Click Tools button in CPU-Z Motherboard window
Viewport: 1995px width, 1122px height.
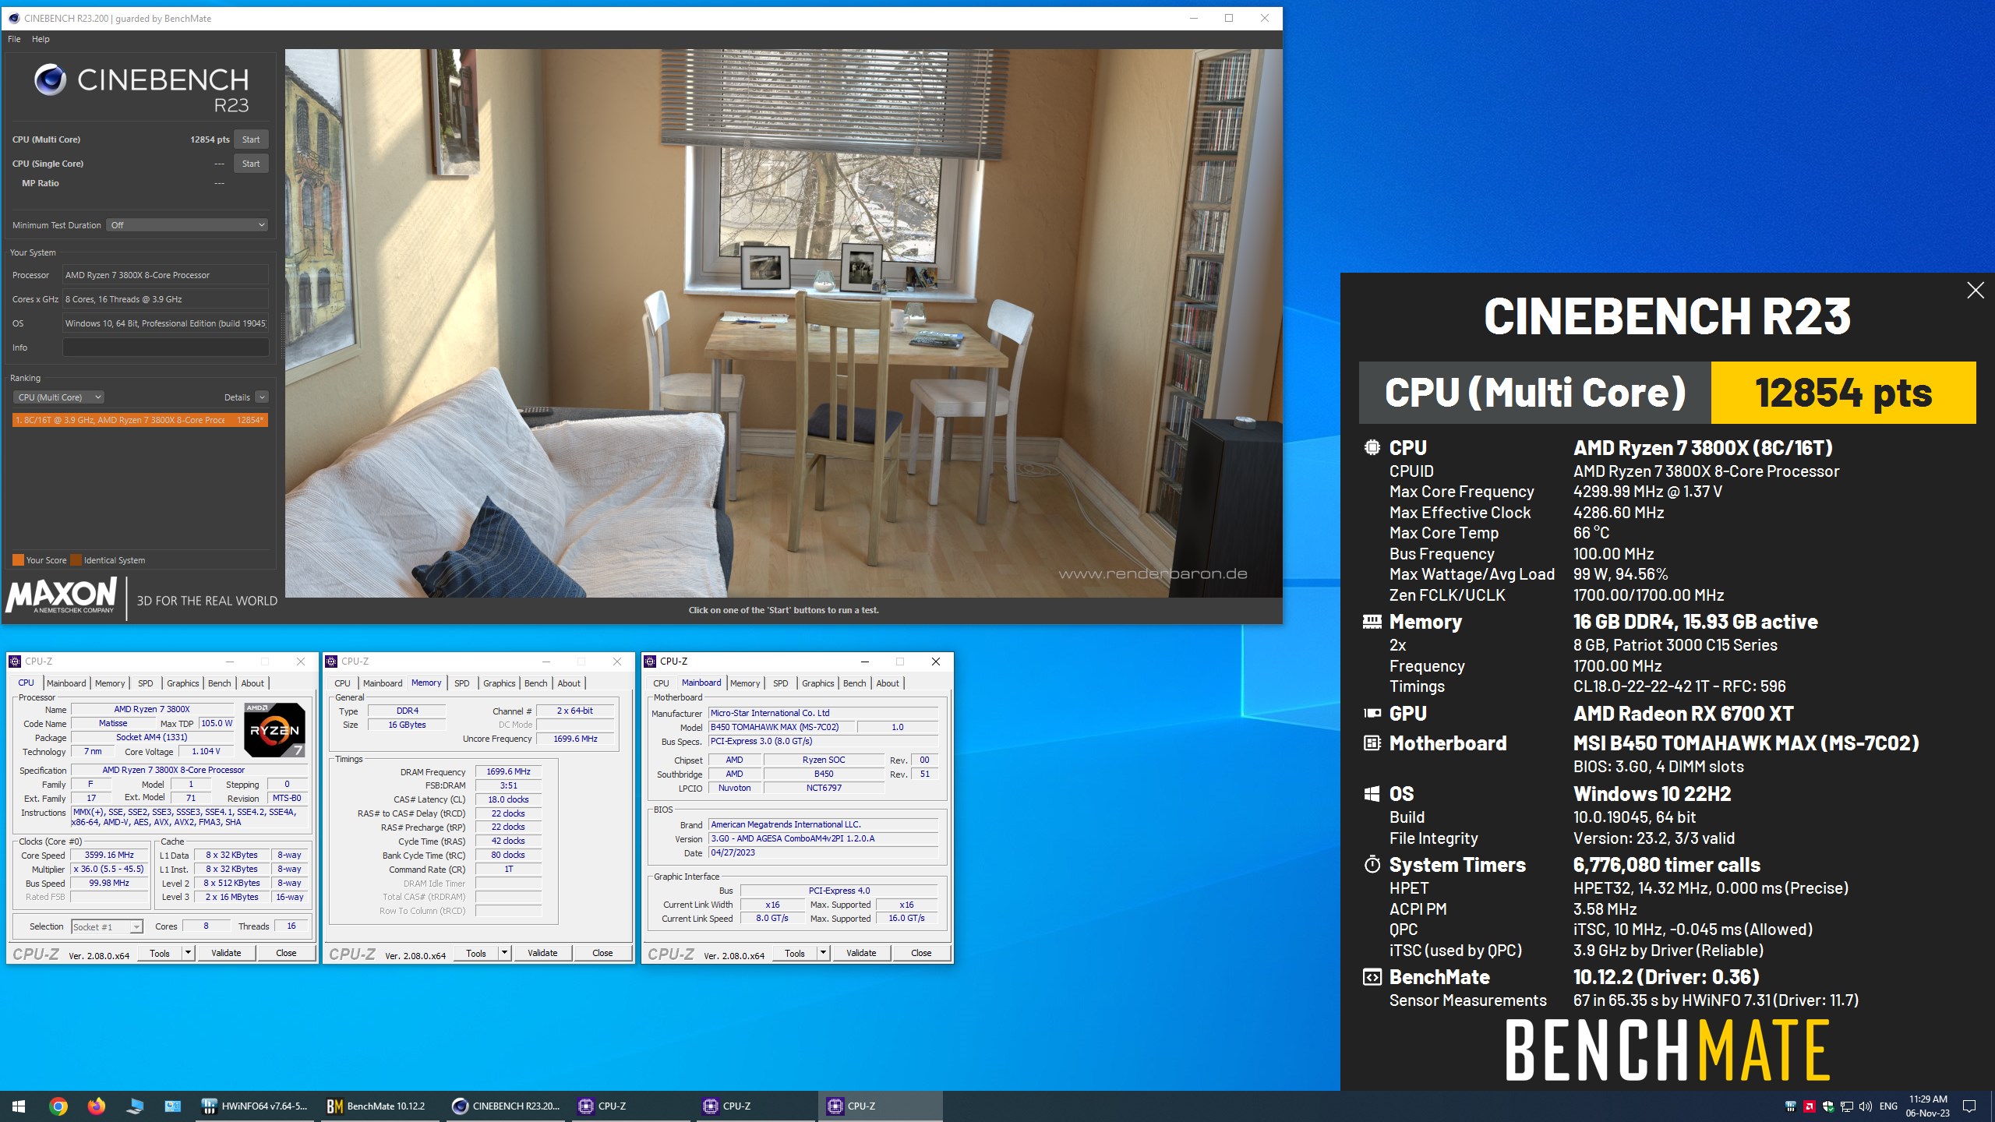795,953
